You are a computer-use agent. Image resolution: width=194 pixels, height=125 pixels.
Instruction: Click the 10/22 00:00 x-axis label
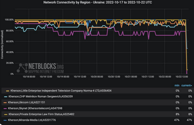coord(165,77)
